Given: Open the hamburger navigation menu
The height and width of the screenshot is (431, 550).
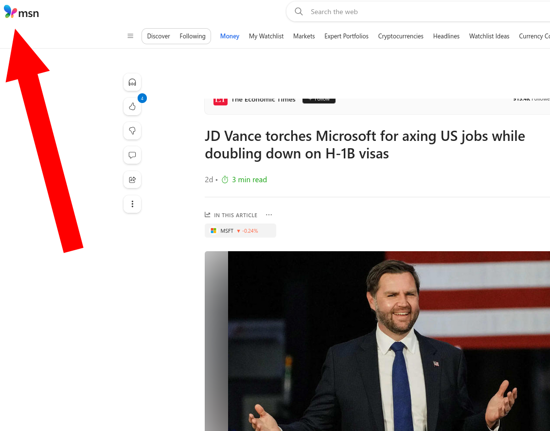Looking at the screenshot, I should click(130, 36).
